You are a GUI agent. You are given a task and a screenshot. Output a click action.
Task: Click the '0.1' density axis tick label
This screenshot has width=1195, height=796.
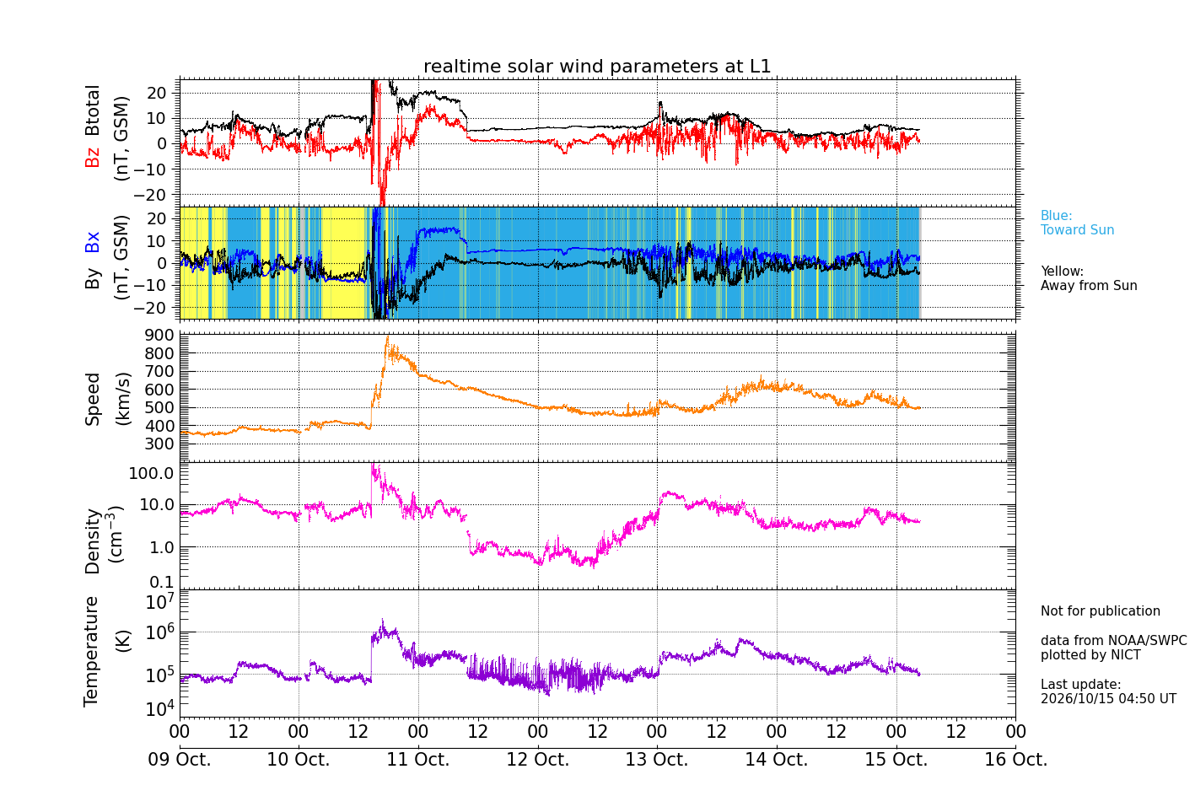(x=162, y=582)
